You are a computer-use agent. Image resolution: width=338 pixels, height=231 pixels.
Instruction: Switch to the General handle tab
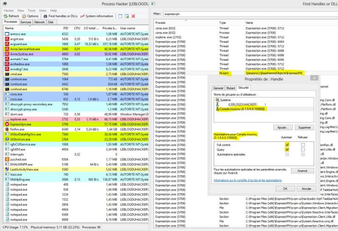coord(218,88)
